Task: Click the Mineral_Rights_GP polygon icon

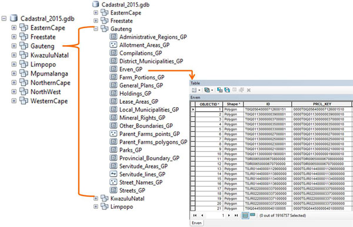Action: click(x=113, y=117)
